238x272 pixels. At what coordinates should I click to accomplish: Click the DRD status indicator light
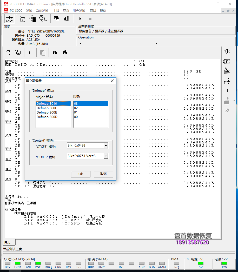click(18, 264)
